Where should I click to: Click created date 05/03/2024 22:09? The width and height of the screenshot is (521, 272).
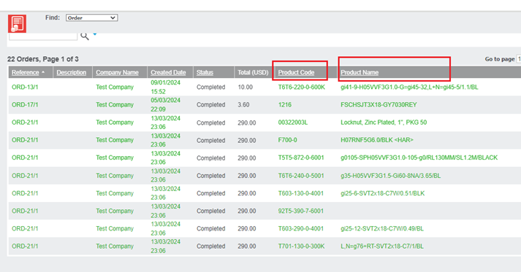(165, 104)
